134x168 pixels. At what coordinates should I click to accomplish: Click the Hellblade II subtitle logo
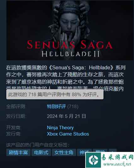(71, 54)
